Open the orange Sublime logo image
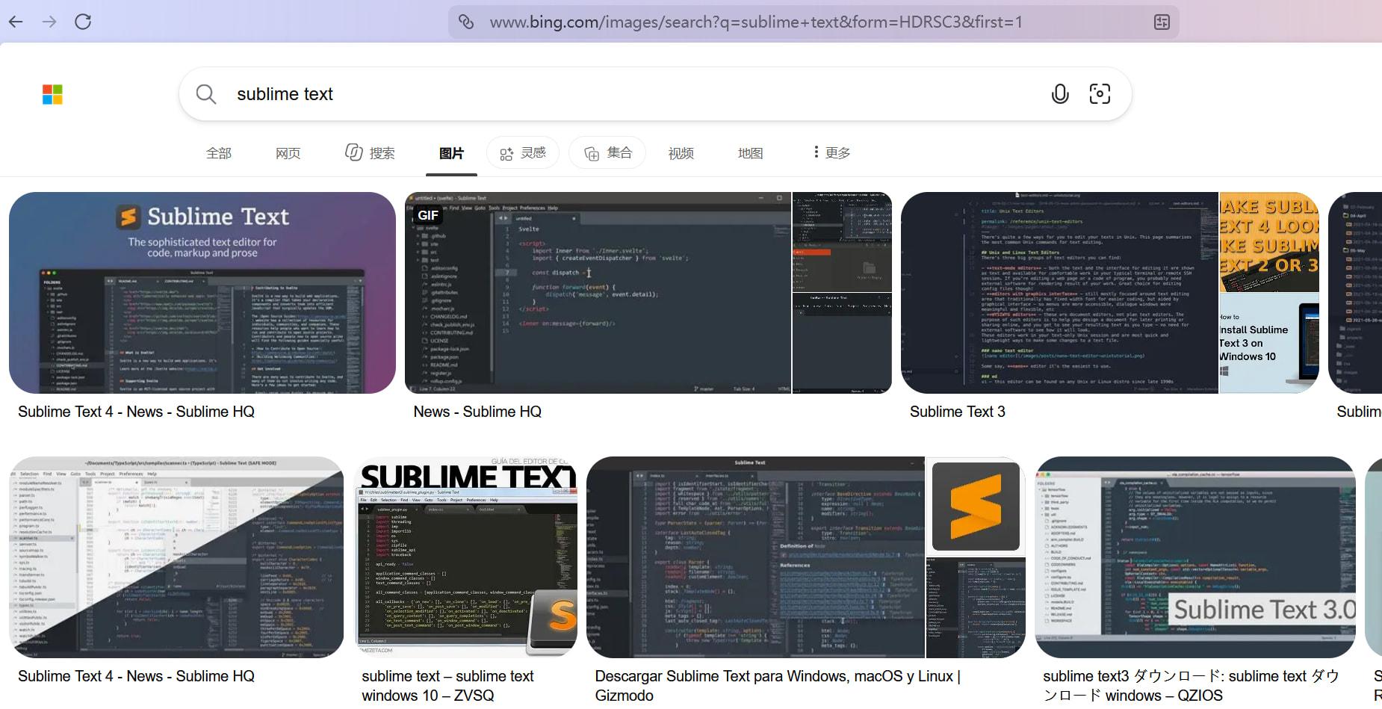 point(976,507)
